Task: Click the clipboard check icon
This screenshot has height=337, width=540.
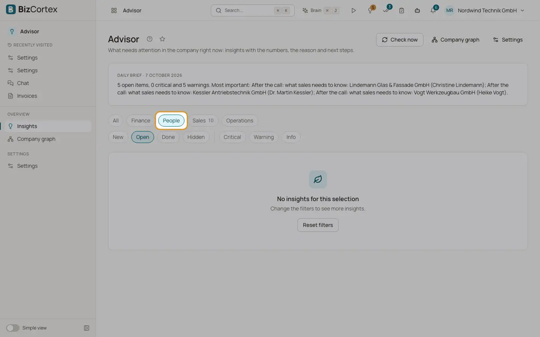Action: (x=402, y=10)
